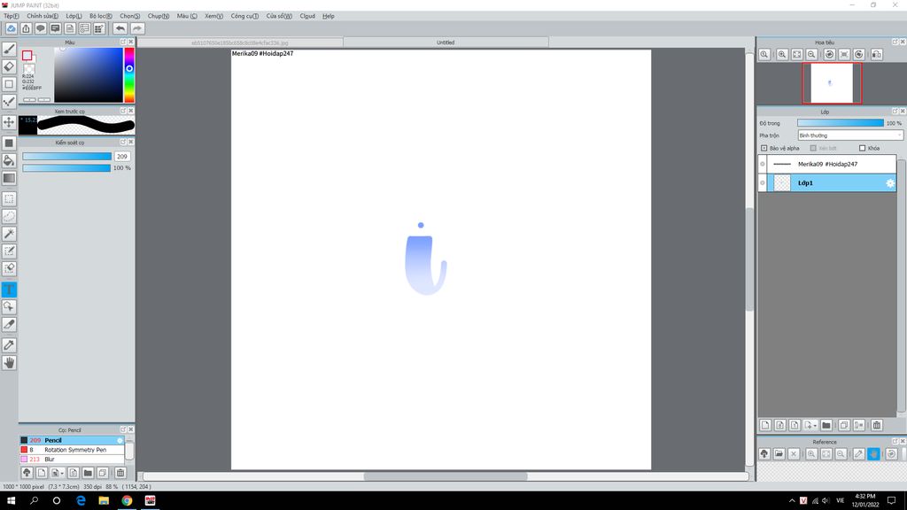Click the transparent color swatch
907x510 pixels.
point(29,68)
